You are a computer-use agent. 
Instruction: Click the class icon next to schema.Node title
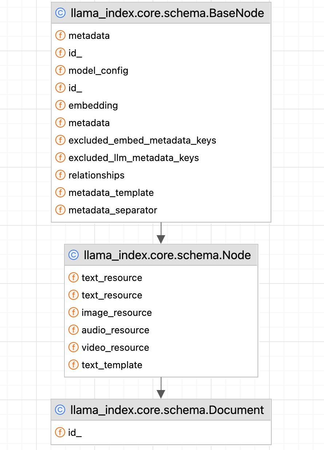[74, 255]
